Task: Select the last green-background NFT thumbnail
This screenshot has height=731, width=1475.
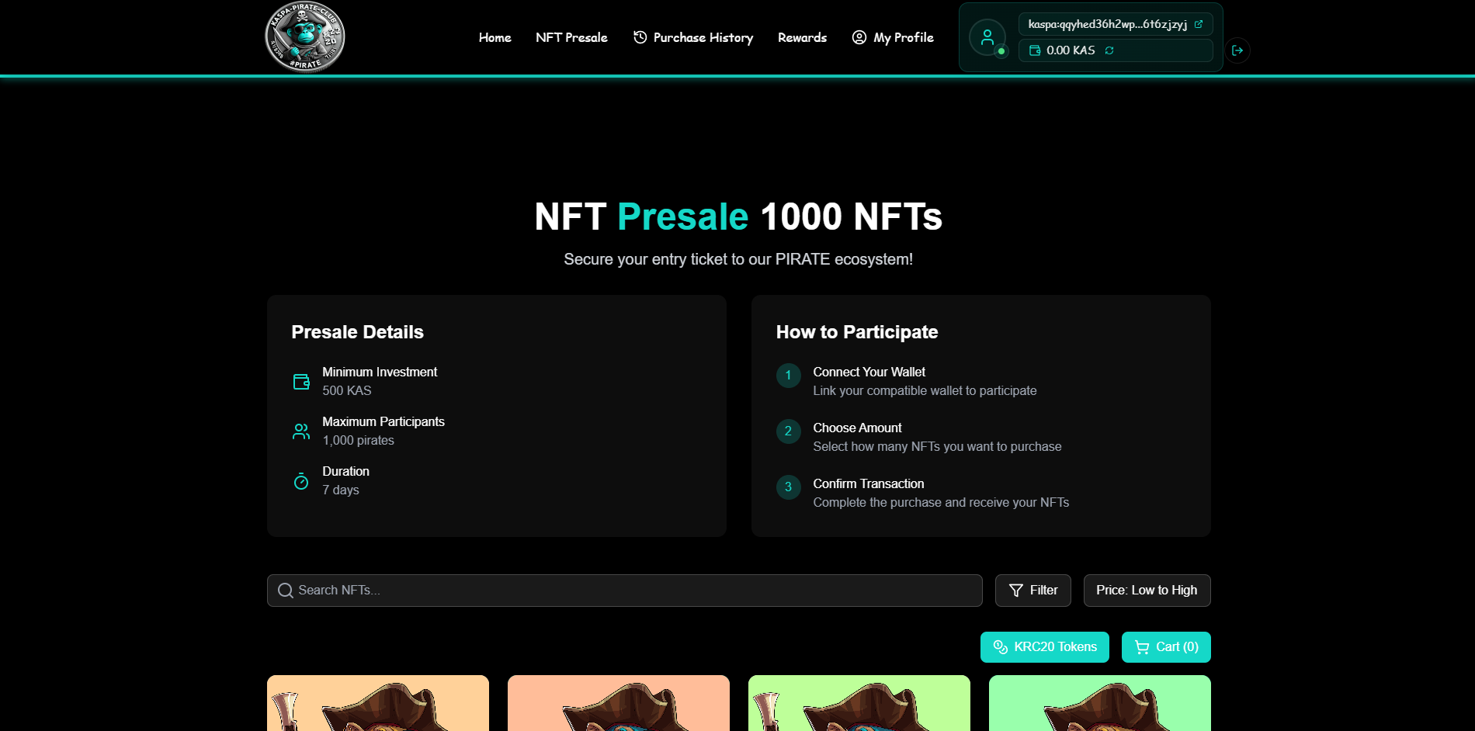Action: point(1099,703)
